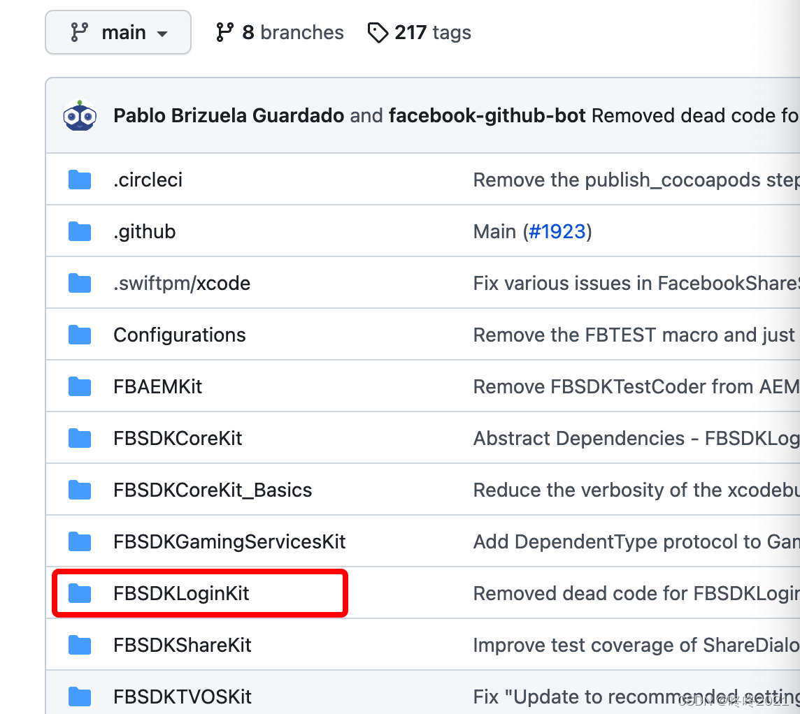
Task: Click the folder icon next to FBSDKShareKit
Action: 80,646
